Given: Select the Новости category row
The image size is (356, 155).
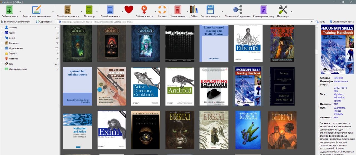Looking at the screenshot, I should tap(30, 59).
